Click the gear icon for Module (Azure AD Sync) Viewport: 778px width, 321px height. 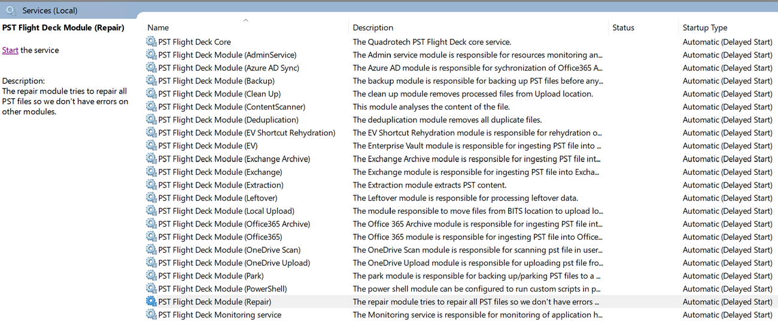coord(151,68)
